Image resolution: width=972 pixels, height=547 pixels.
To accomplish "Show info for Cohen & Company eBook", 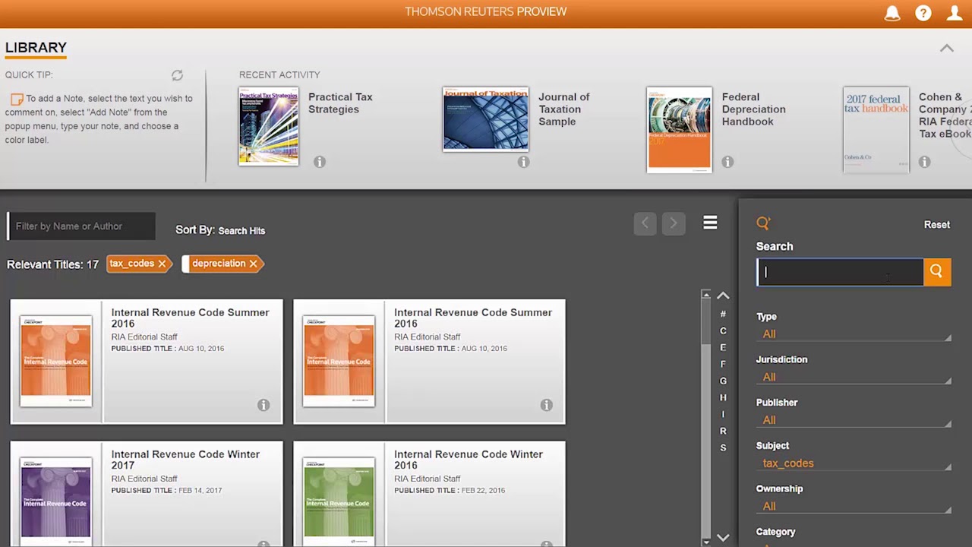I will 924,162.
